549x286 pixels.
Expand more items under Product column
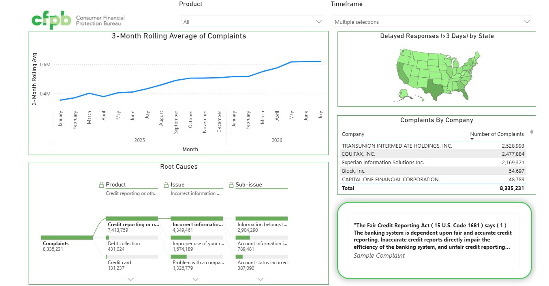point(130,279)
